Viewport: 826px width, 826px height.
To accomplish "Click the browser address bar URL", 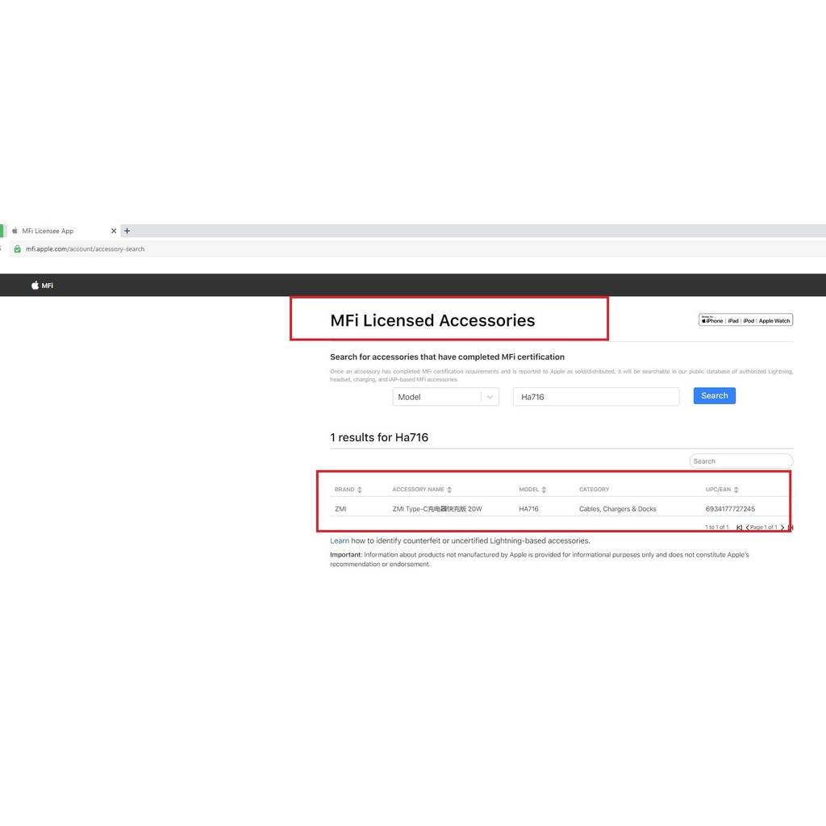I will point(85,249).
